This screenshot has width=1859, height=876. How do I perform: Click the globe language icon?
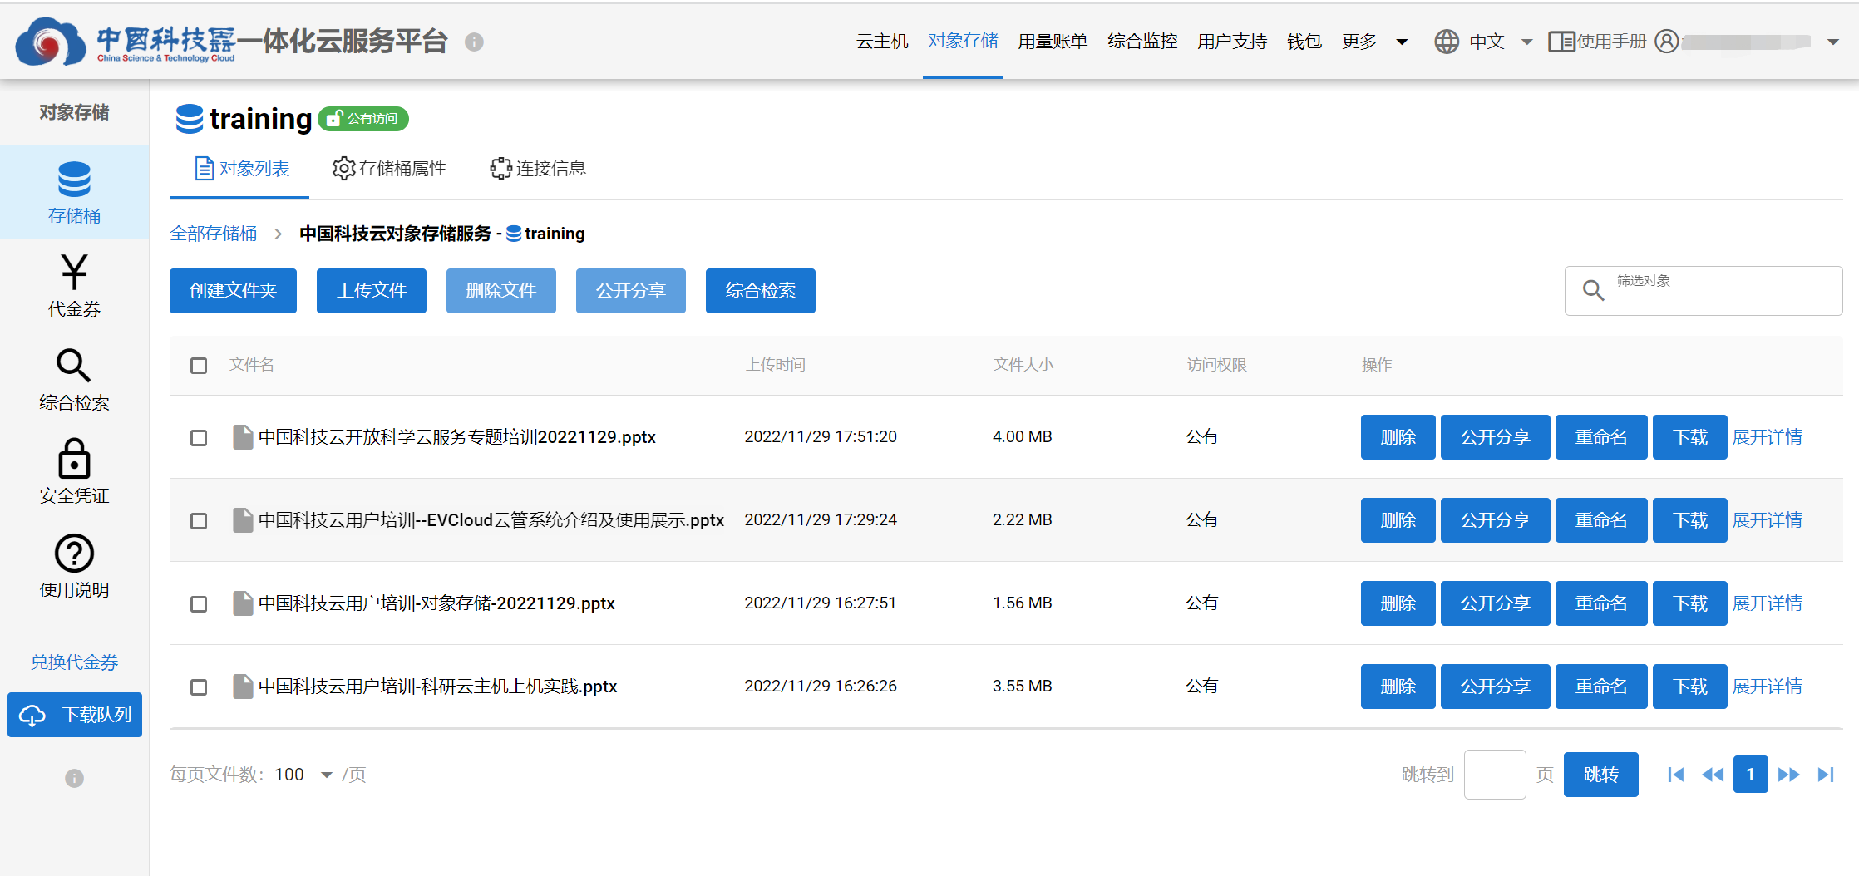1447,42
